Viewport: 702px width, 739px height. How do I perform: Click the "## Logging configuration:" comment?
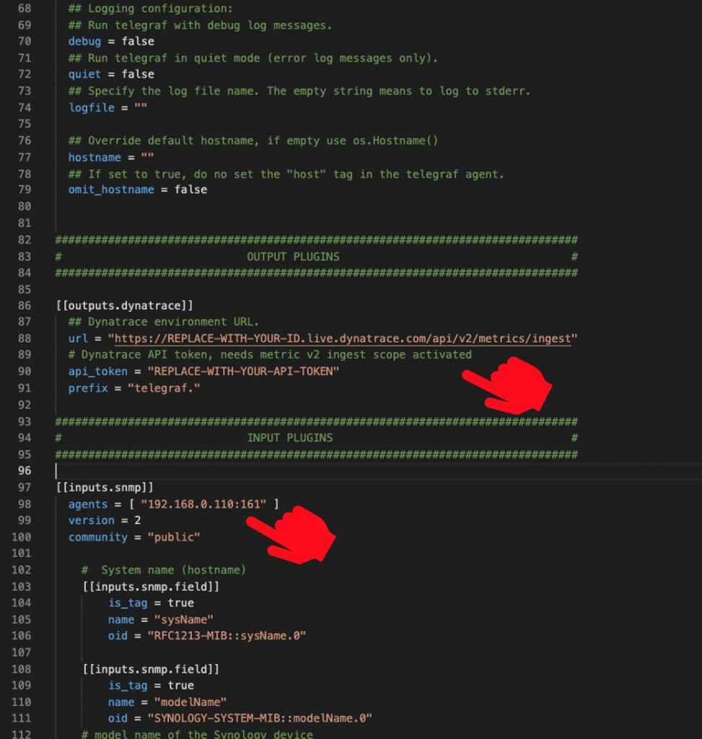150,9
